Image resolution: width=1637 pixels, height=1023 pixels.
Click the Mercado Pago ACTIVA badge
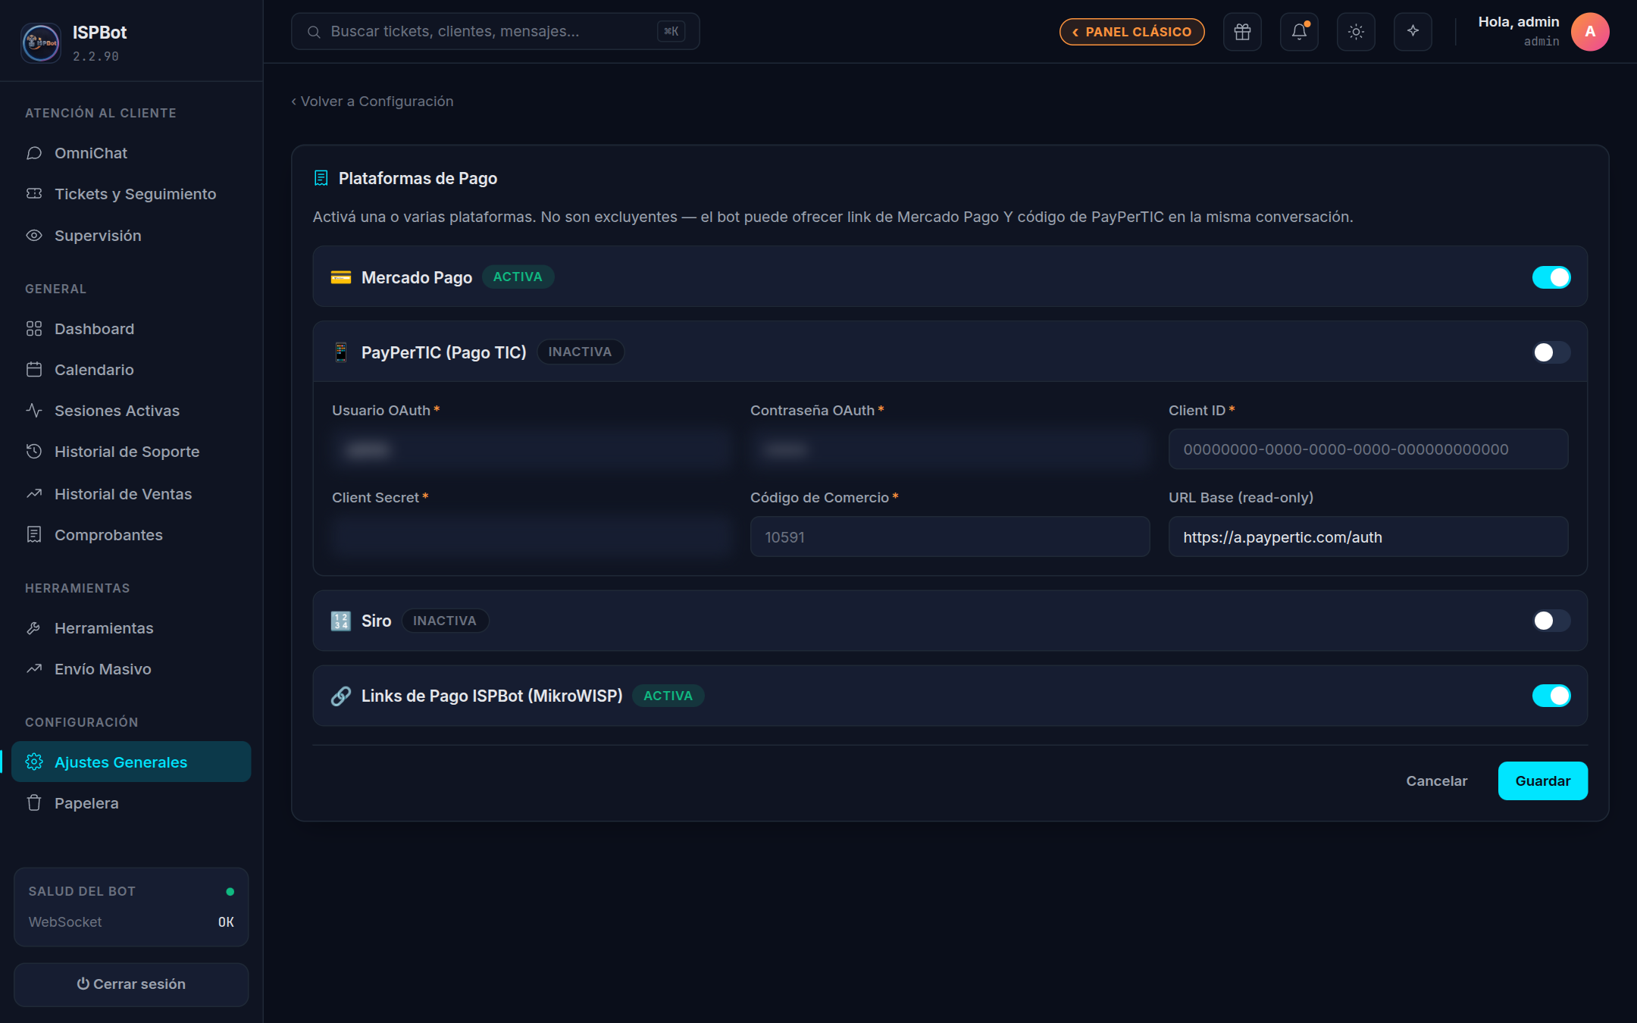coord(518,277)
